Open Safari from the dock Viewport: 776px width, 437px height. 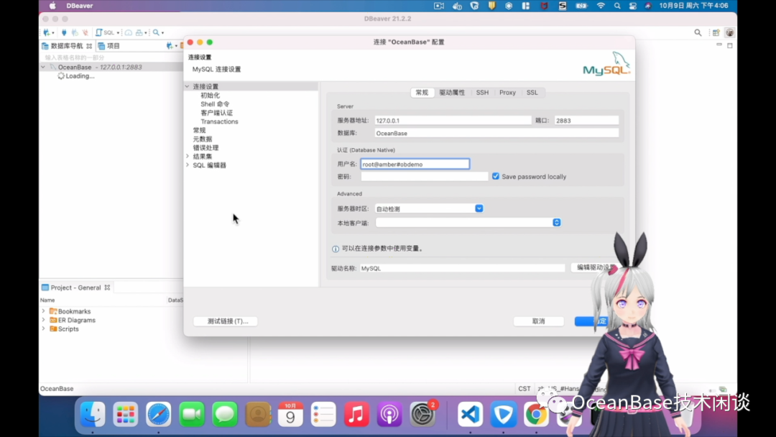(158, 414)
